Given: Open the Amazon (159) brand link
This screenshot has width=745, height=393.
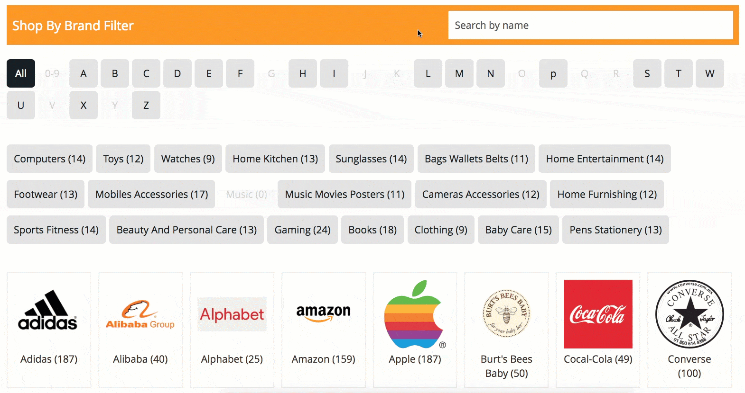Looking at the screenshot, I should tap(324, 359).
